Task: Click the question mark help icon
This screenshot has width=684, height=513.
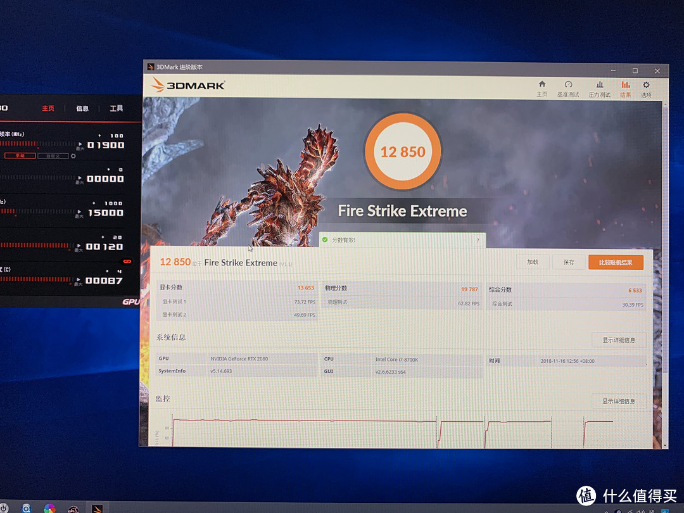Action: (x=478, y=241)
